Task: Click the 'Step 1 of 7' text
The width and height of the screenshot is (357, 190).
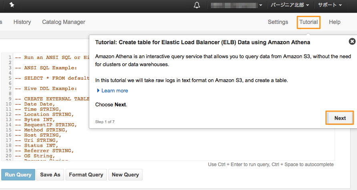Action: click(x=105, y=122)
